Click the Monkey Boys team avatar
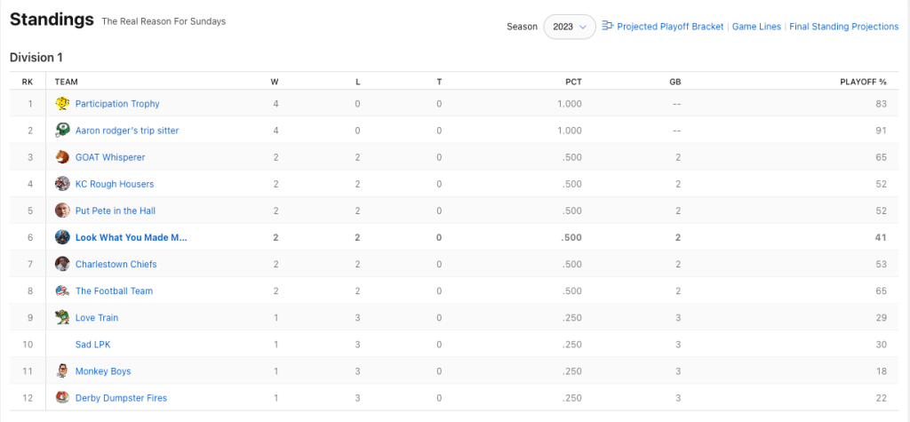The height and width of the screenshot is (422, 910). (x=62, y=370)
